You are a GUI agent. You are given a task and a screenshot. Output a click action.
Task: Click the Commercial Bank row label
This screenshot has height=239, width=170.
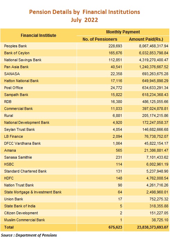pos(18,109)
